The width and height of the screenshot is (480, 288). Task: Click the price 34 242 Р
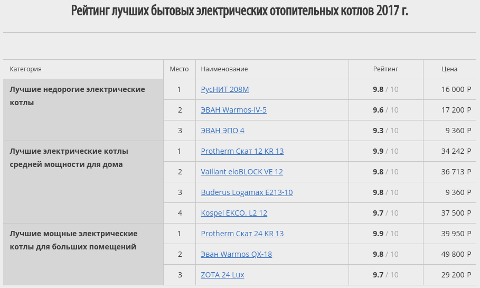pyautogui.click(x=456, y=151)
